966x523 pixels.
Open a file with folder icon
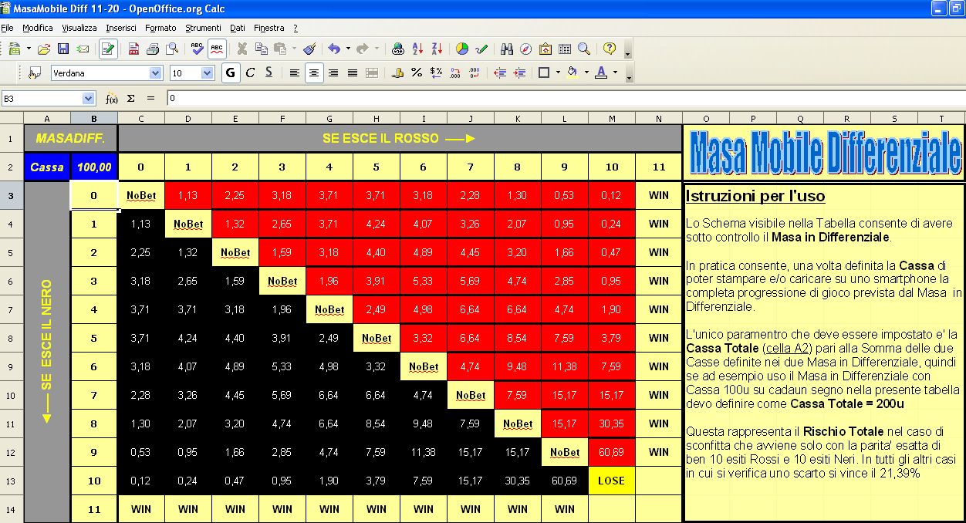click(x=44, y=49)
